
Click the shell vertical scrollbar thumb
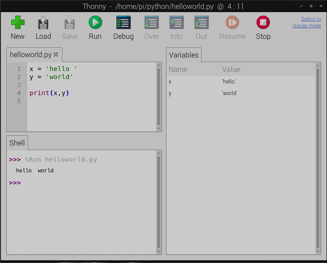click(158, 202)
